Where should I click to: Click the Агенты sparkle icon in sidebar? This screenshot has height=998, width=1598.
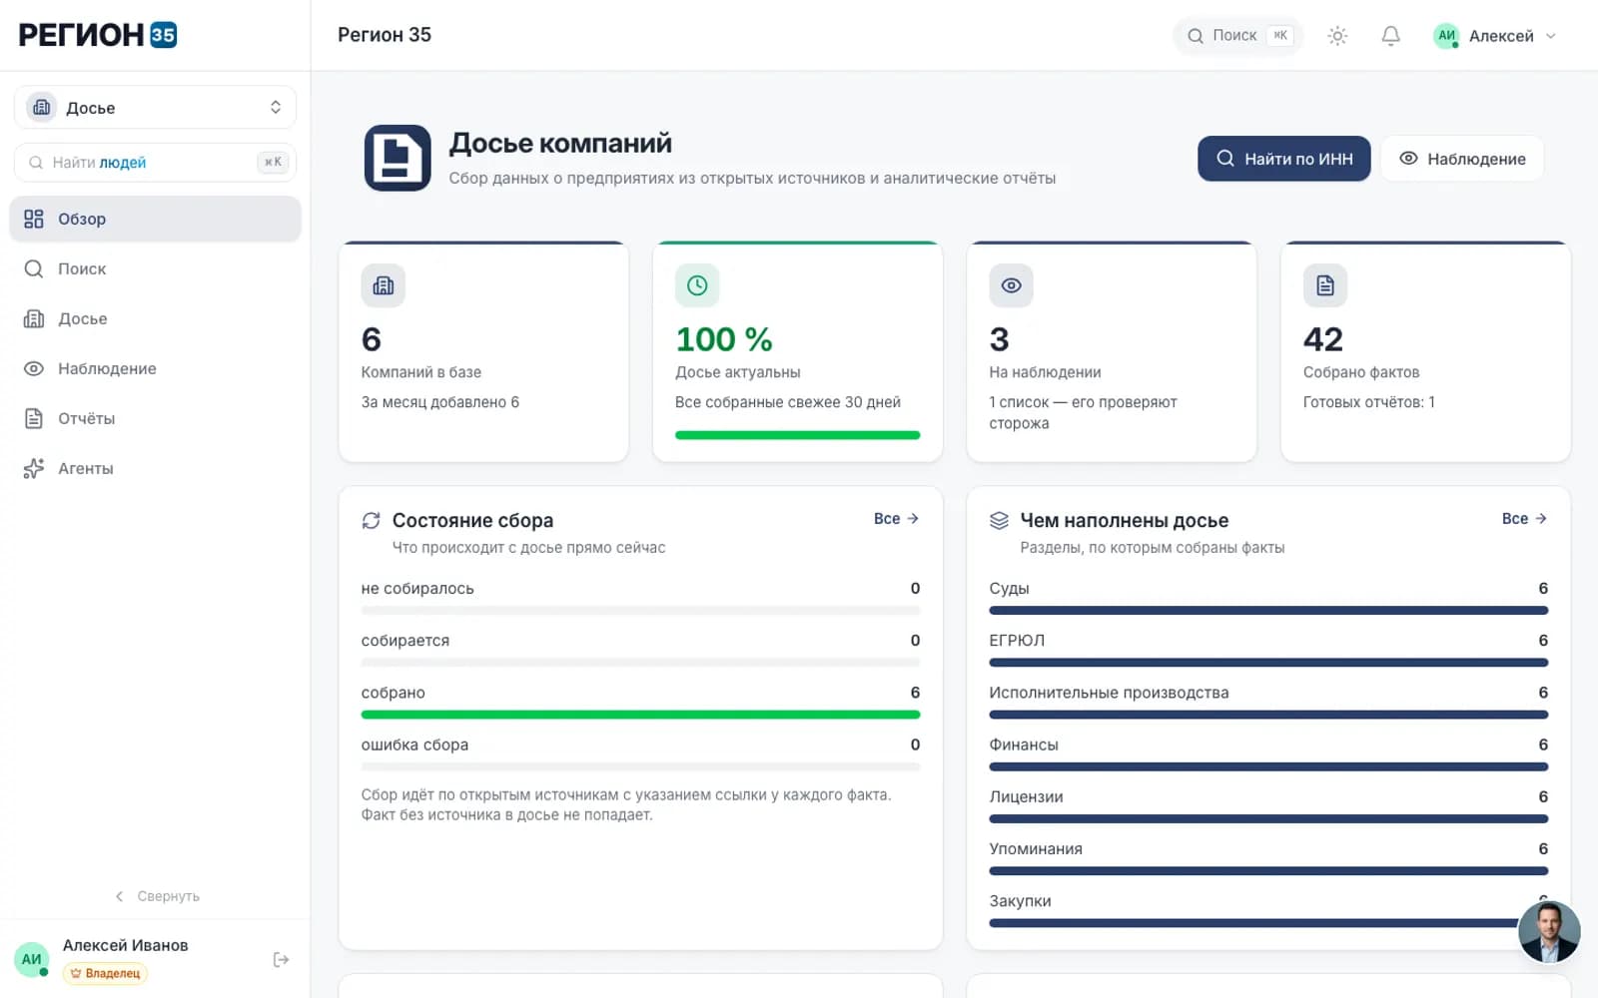click(x=34, y=468)
